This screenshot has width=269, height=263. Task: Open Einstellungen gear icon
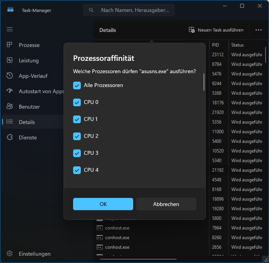[10, 254]
